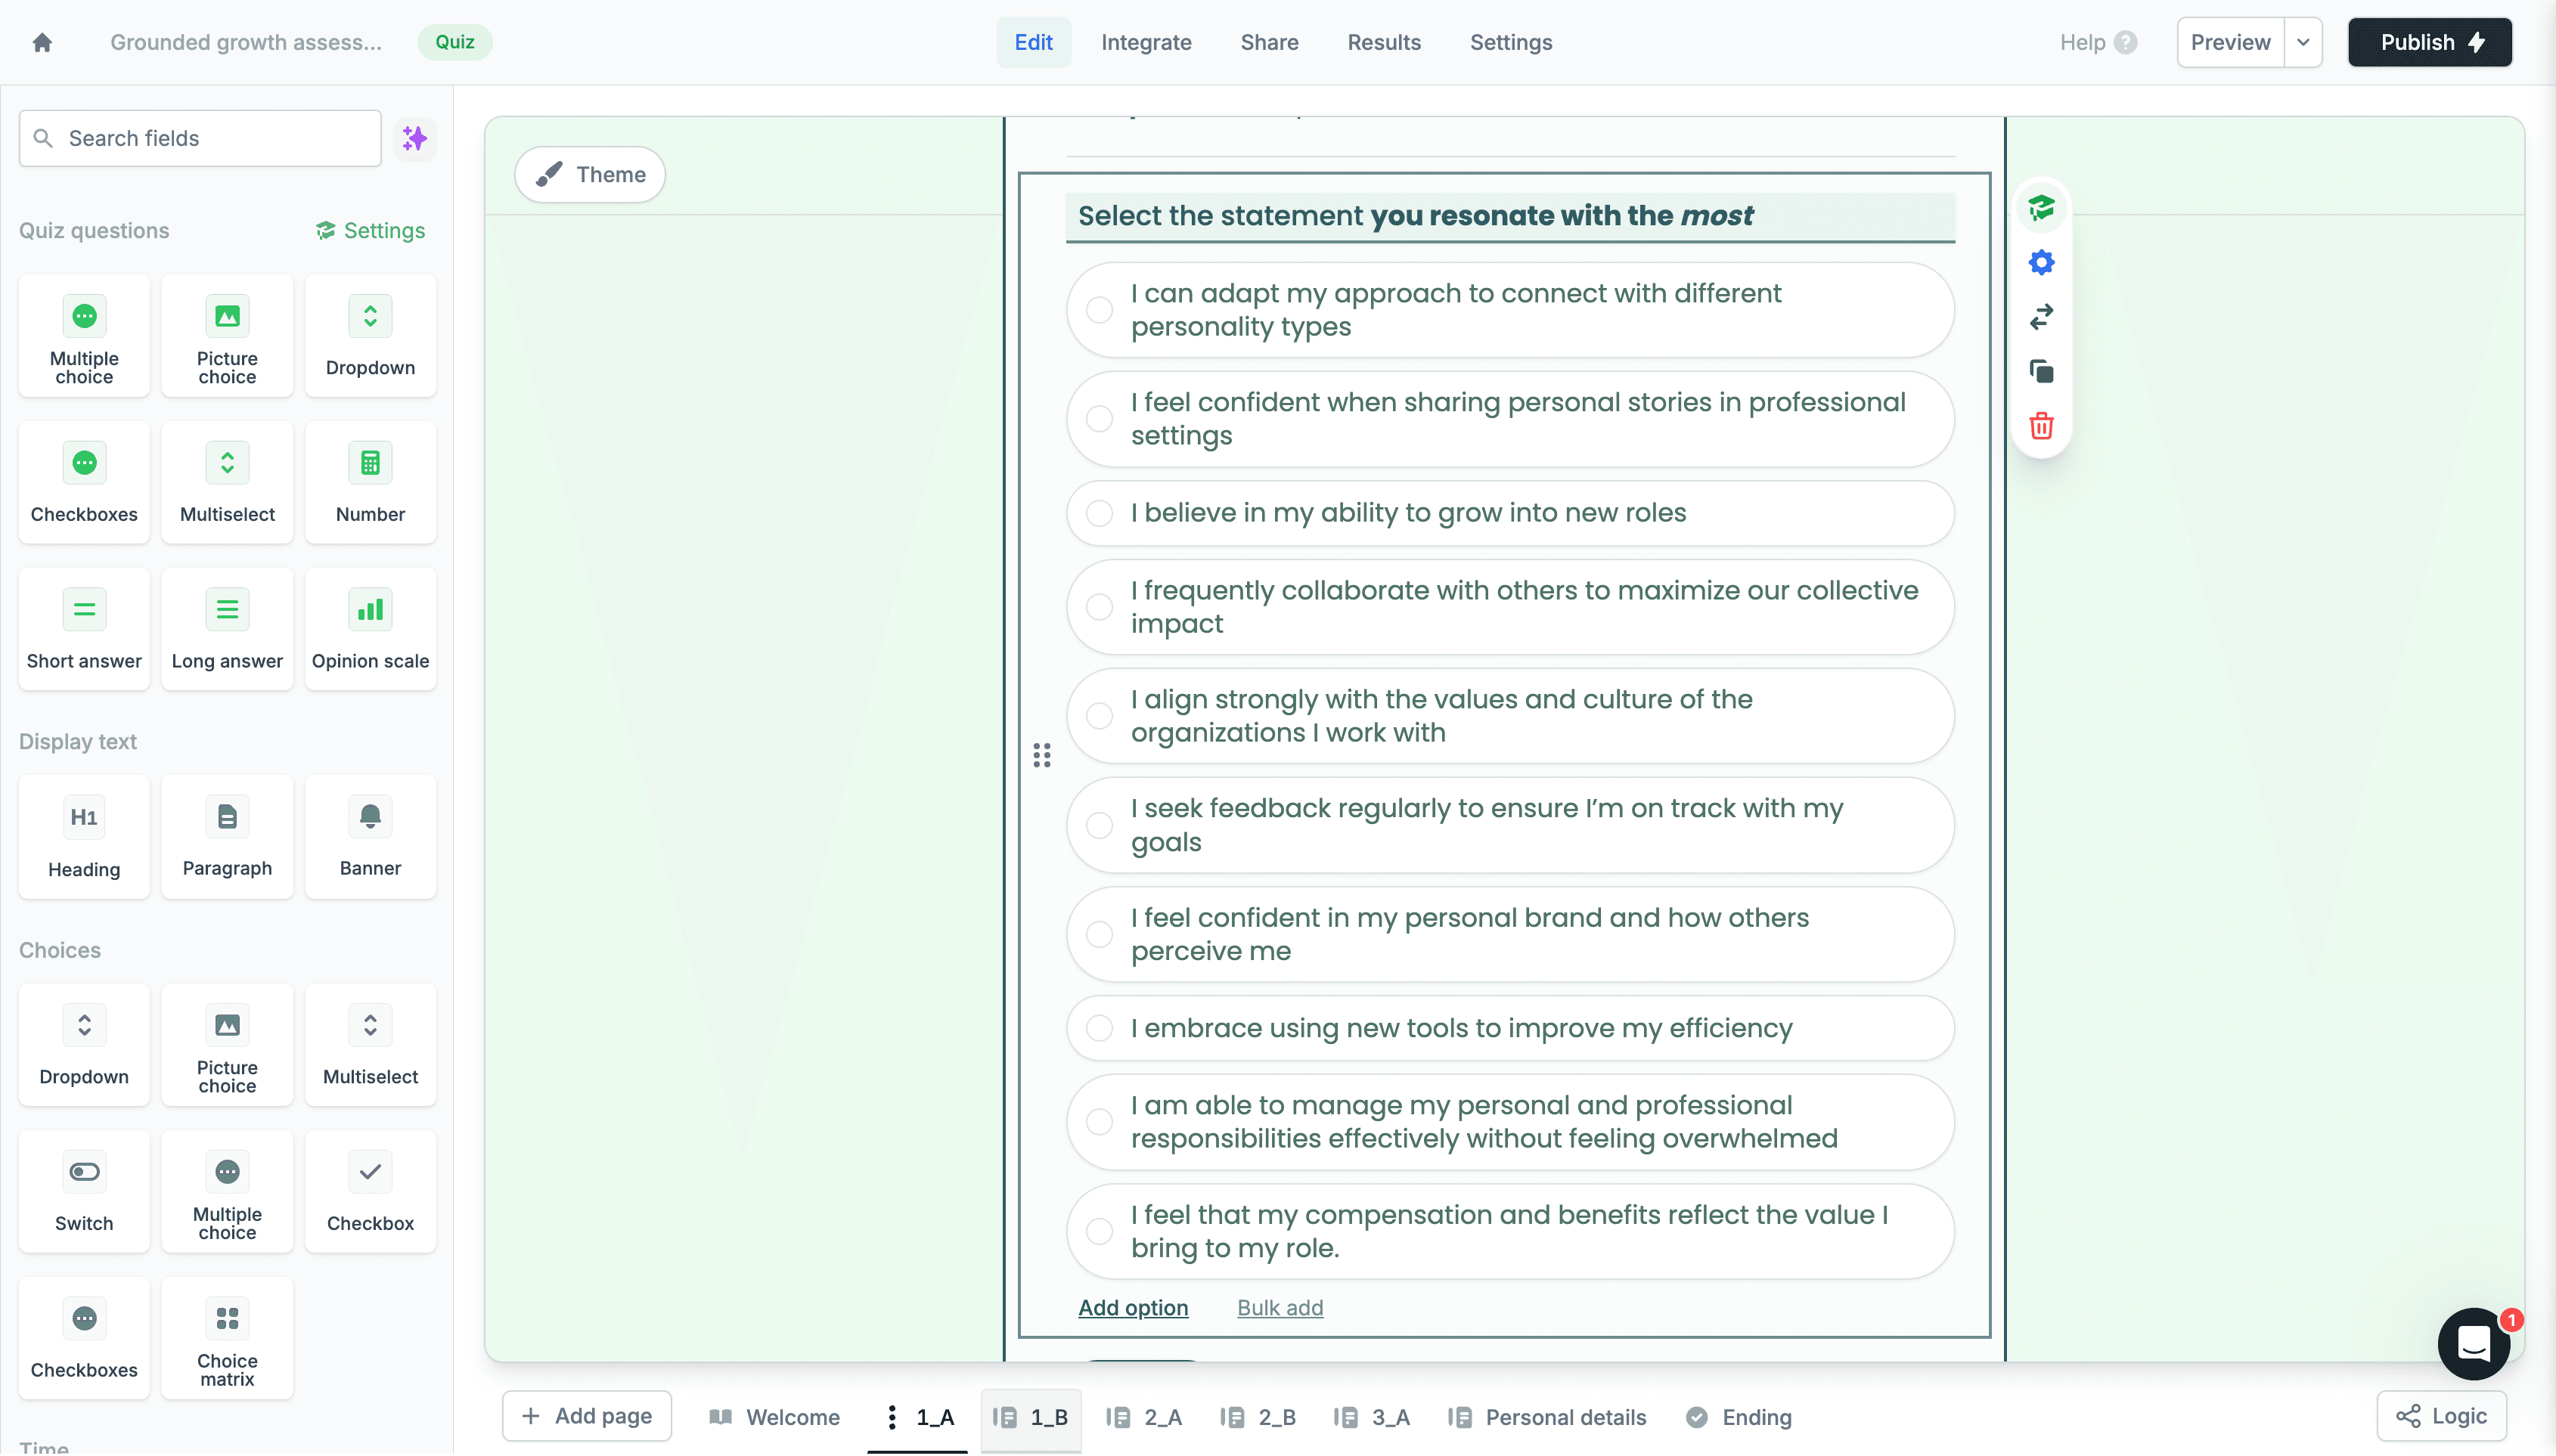Open the quiz scoring graduation cap icon
Viewport: 2556px width, 1456px height.
coord(2041,208)
